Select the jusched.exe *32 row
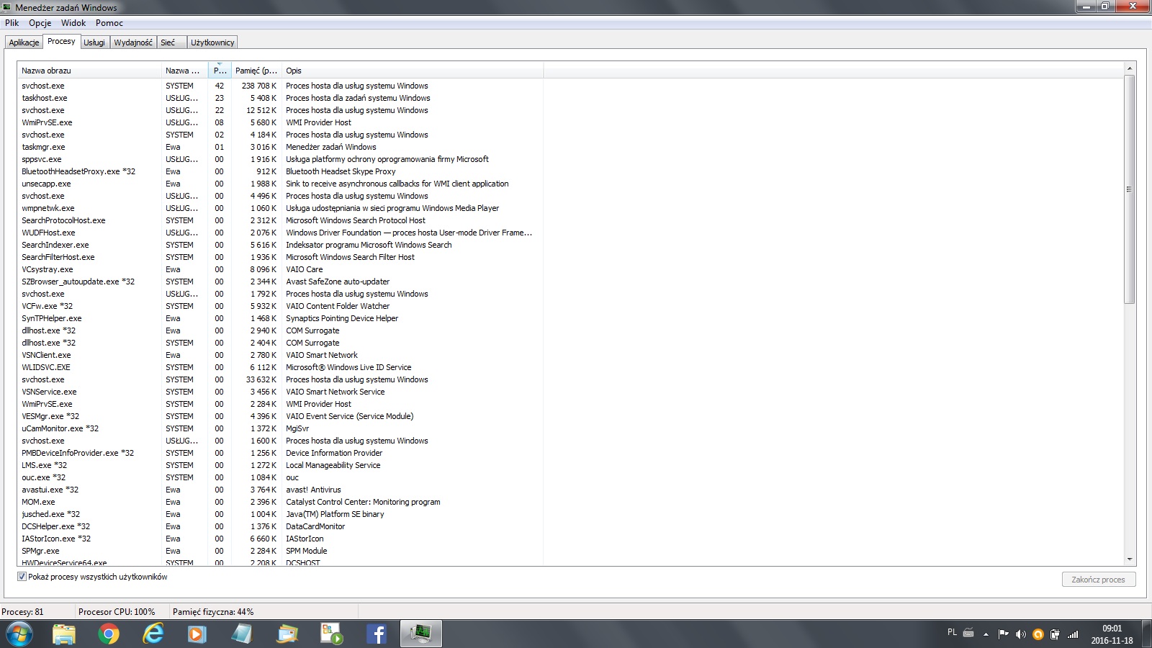The width and height of the screenshot is (1152, 648). coord(280,514)
